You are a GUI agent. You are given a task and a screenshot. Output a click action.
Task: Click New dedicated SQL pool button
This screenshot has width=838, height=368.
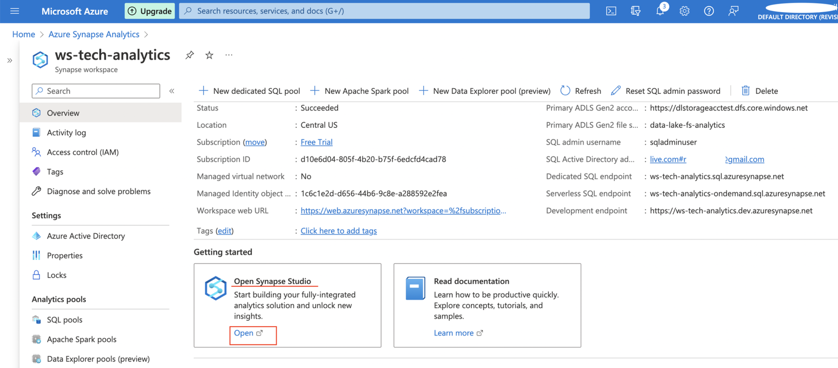249,91
